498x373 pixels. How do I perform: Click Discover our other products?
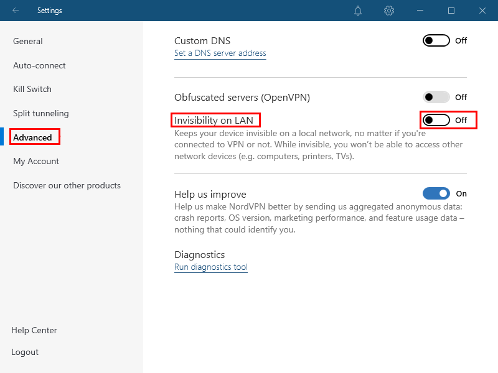click(x=67, y=185)
